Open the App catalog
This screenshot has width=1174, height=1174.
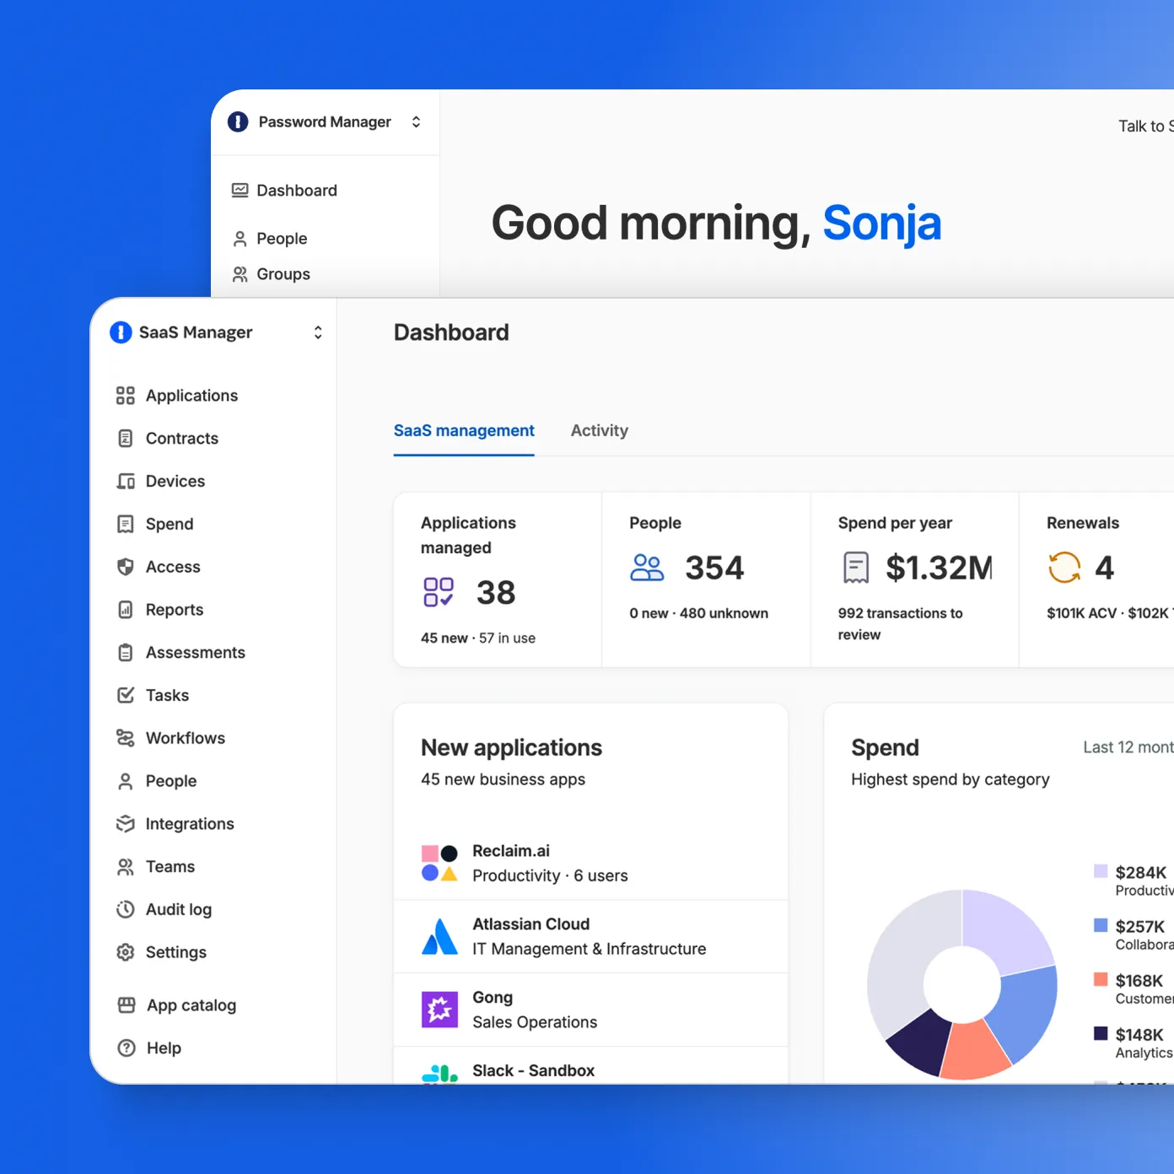pyautogui.click(x=190, y=1004)
